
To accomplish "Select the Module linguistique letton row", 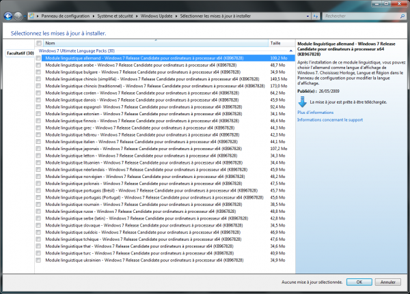I will [165, 156].
